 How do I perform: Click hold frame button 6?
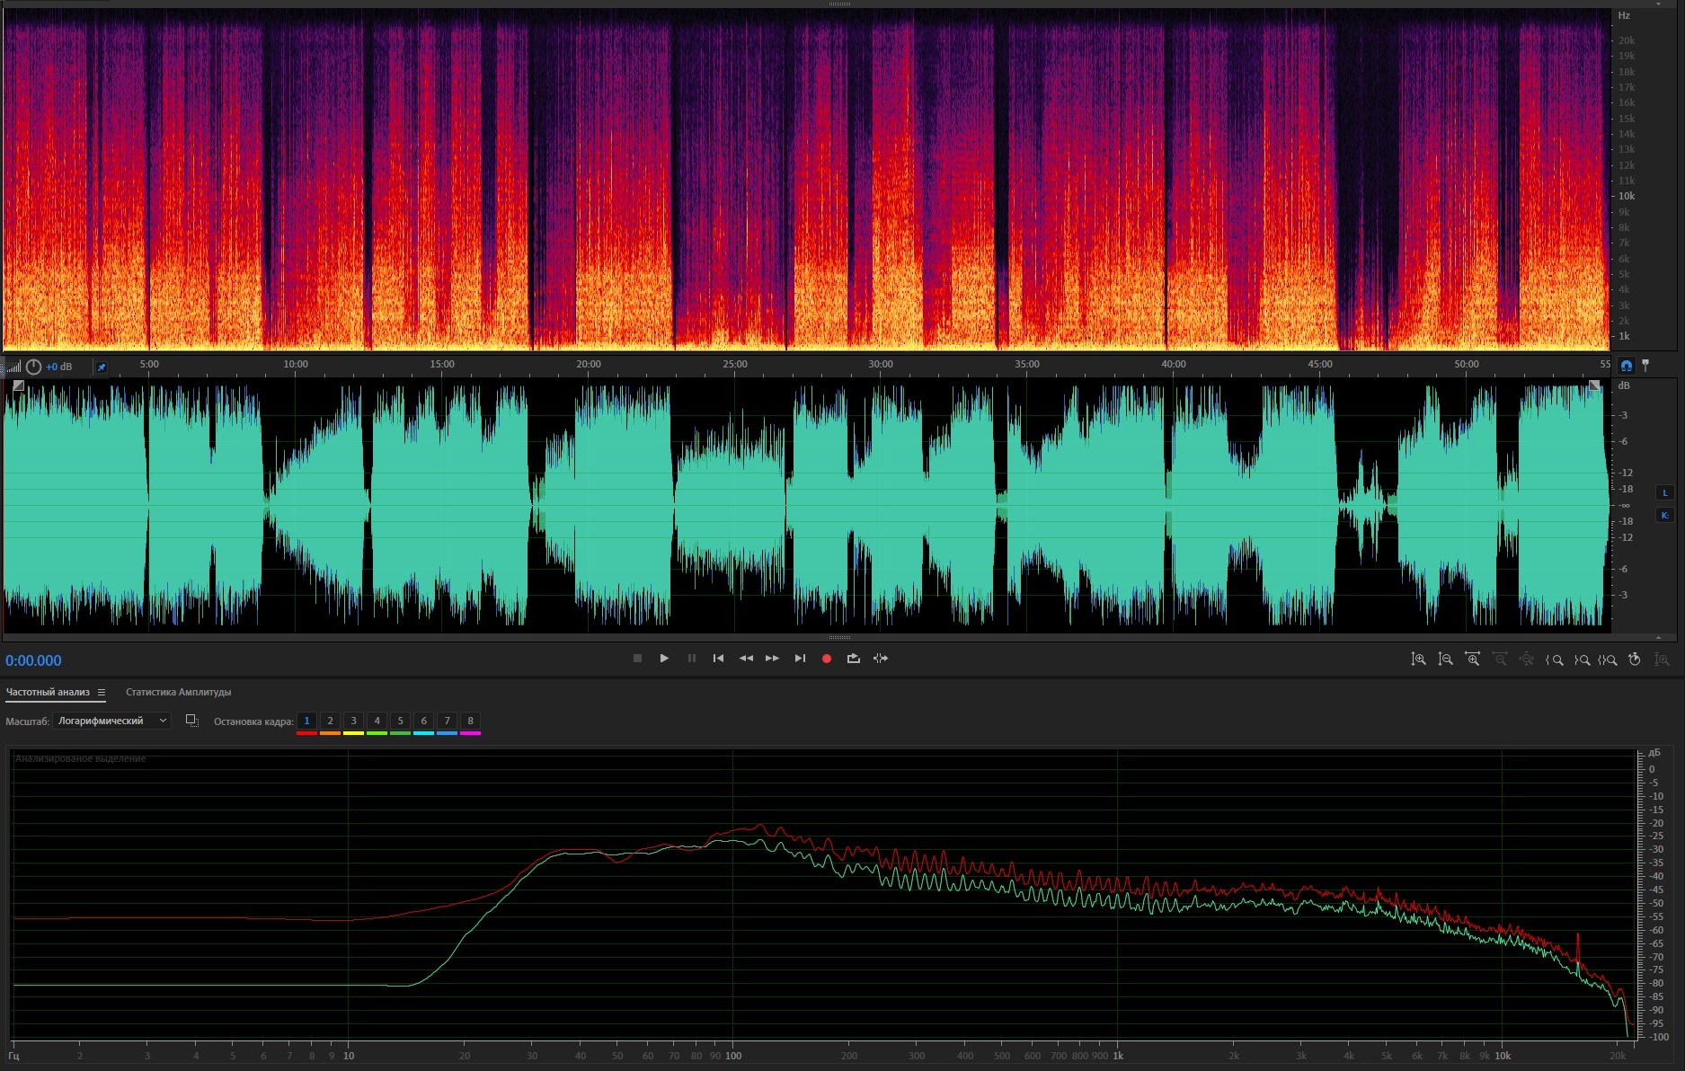[423, 721]
